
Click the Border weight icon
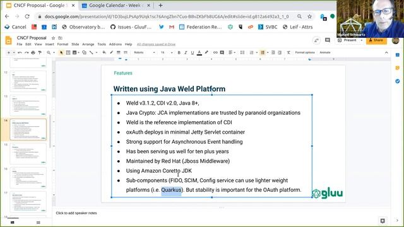pos(119,52)
